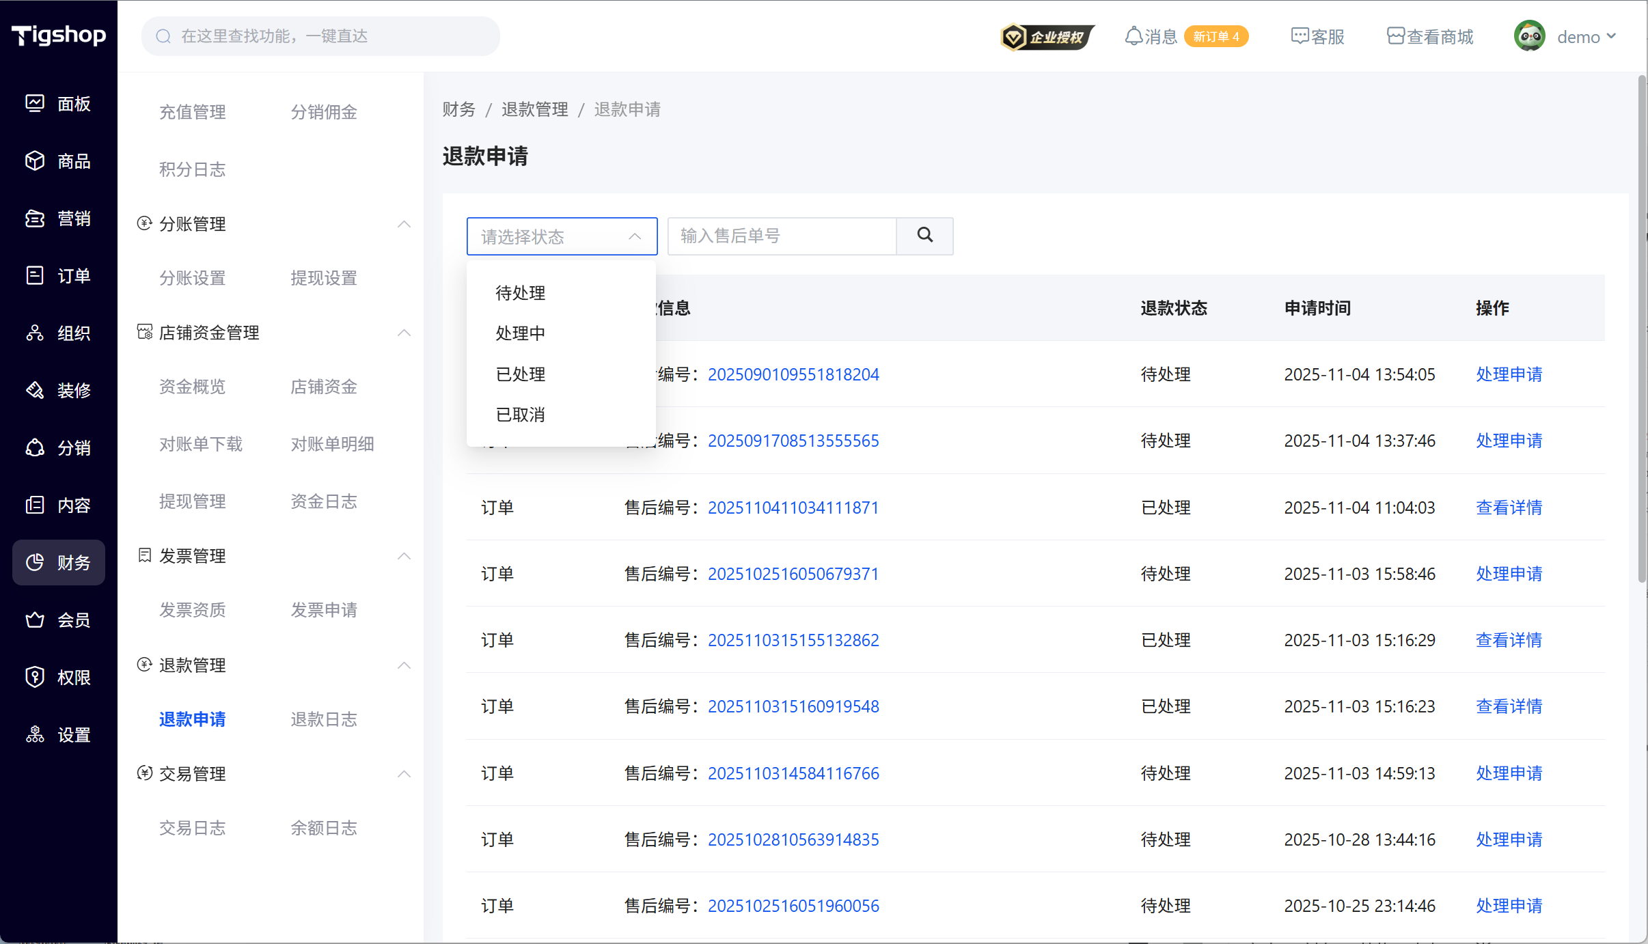The width and height of the screenshot is (1648, 944).
Task: Go to 退款日志 submenu item
Action: (323, 719)
